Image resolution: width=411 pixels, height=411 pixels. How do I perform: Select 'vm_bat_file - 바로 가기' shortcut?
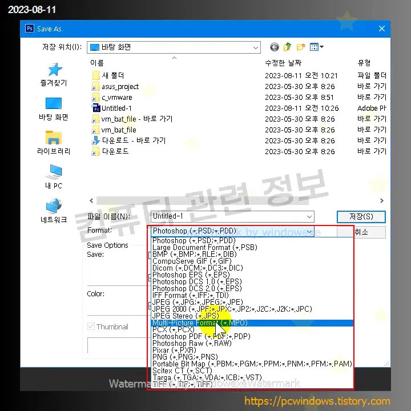tap(132, 119)
